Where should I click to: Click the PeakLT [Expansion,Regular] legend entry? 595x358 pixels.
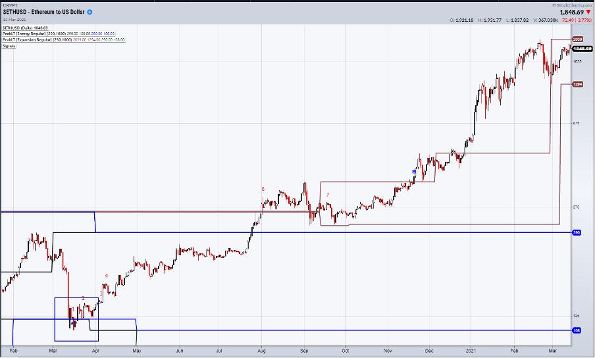63,40
